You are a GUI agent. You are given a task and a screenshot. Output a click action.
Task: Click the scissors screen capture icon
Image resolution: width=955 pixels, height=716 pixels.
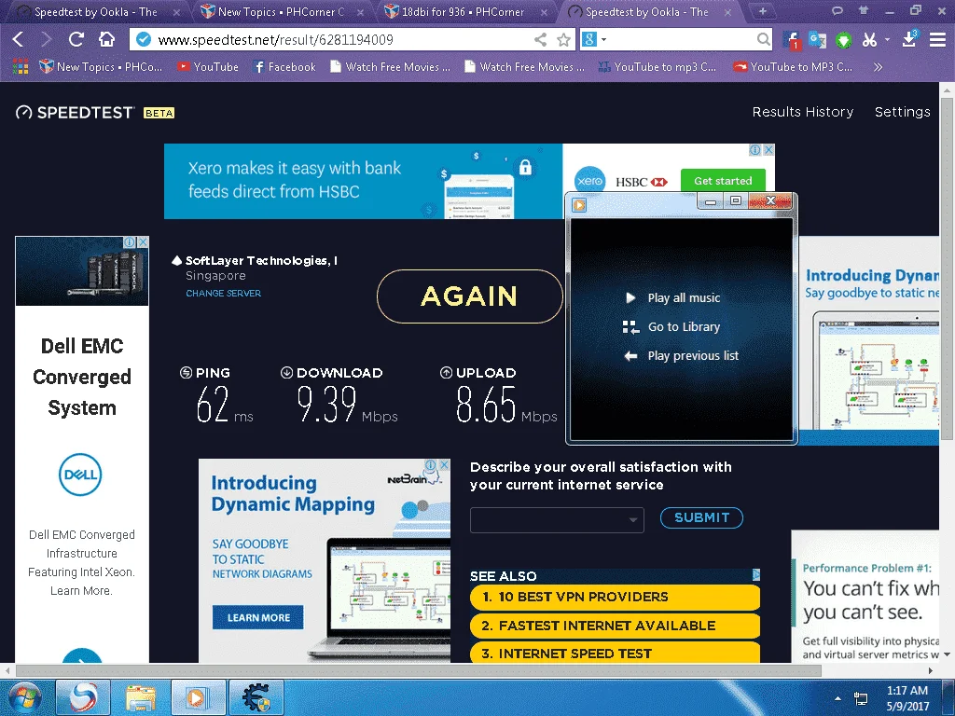pyautogui.click(x=870, y=40)
